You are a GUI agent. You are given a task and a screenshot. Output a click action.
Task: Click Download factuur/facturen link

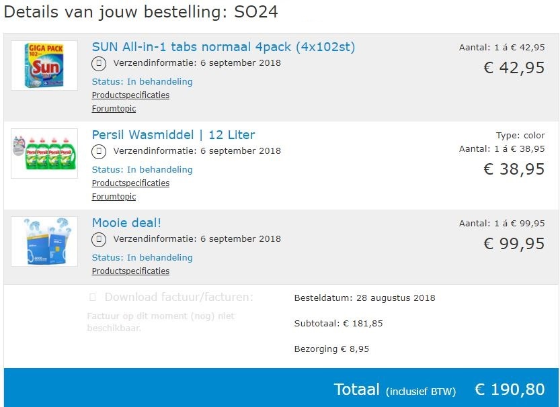tap(179, 298)
